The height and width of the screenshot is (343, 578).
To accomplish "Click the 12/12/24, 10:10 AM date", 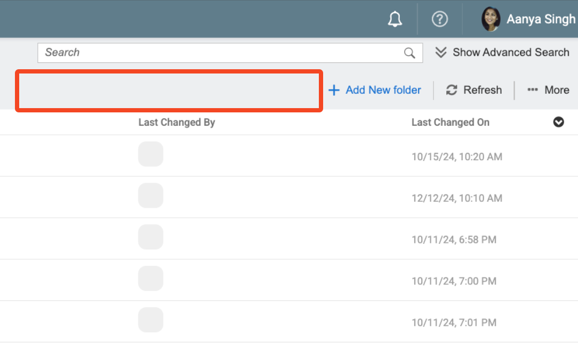I will 456,198.
